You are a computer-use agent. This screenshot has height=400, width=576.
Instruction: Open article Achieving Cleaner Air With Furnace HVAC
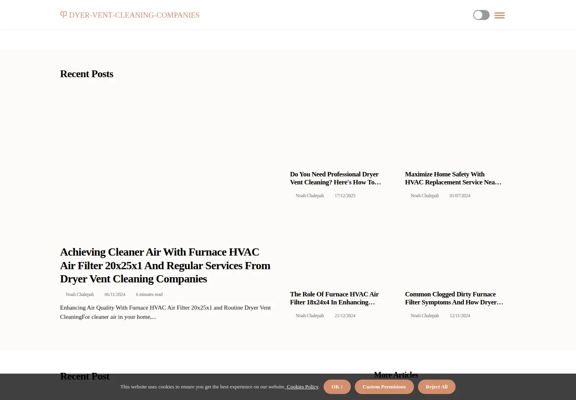(x=165, y=265)
